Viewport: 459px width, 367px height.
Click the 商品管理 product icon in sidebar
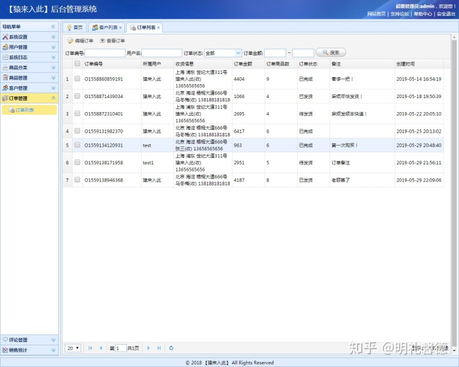[5, 78]
